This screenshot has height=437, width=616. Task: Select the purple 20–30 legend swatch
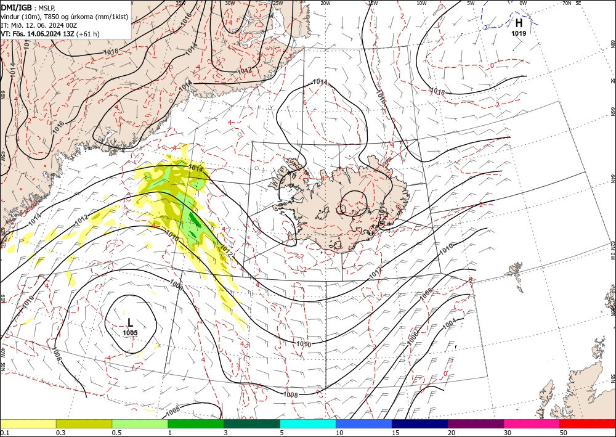(x=476, y=423)
